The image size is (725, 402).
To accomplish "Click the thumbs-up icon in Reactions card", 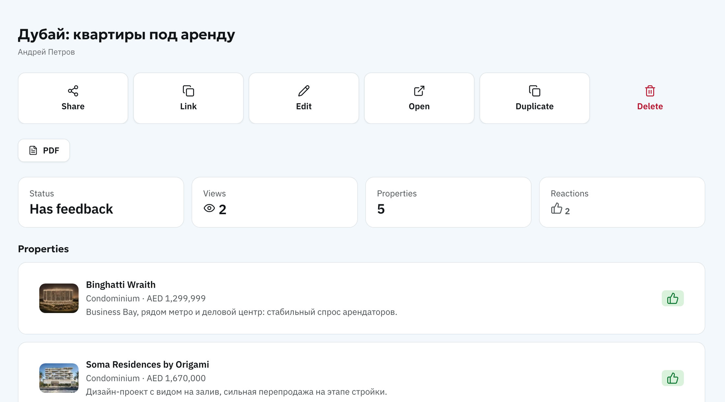I will 557,208.
